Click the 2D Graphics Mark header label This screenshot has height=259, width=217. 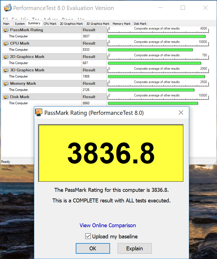27,57
